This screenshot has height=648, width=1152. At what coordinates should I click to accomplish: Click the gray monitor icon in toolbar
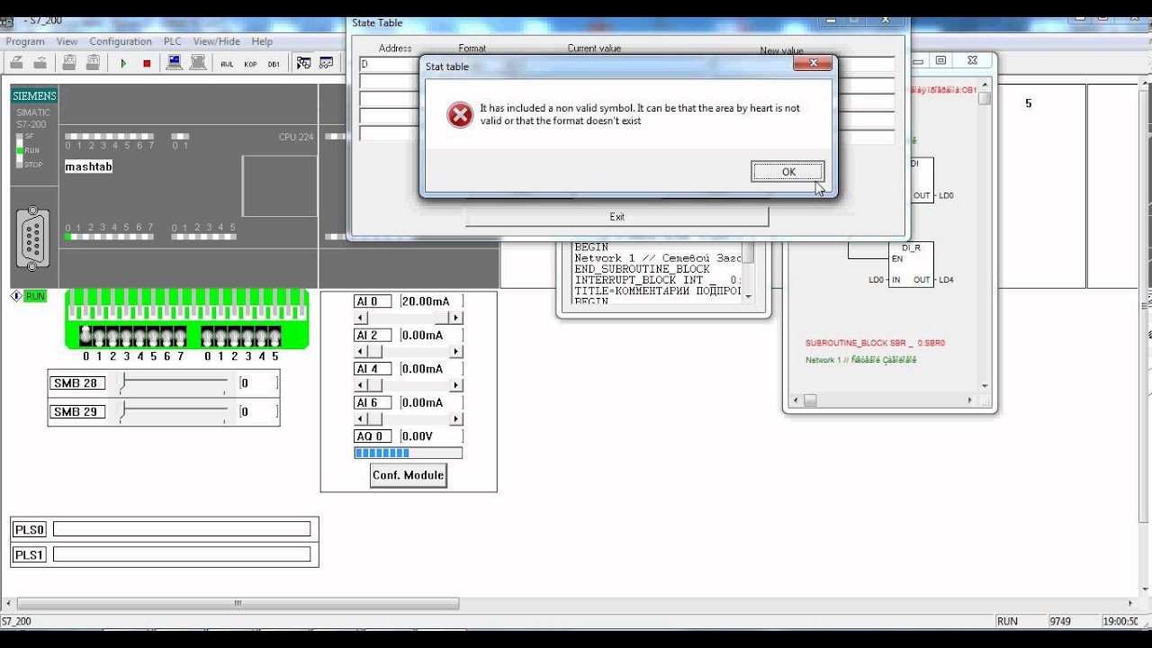[198, 63]
